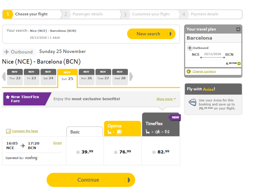The width and height of the screenshot is (253, 191).
Task: Choose the TimeFlex fare 82.99 option
Action: [154, 152]
